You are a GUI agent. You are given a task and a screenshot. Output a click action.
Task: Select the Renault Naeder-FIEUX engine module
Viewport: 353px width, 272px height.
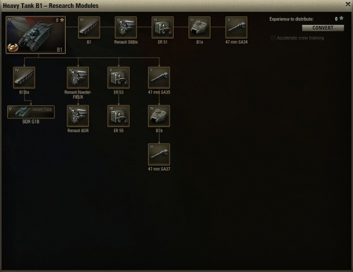[x=78, y=78]
